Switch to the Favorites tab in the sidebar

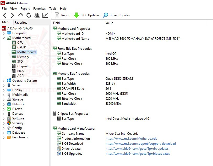[21, 23]
